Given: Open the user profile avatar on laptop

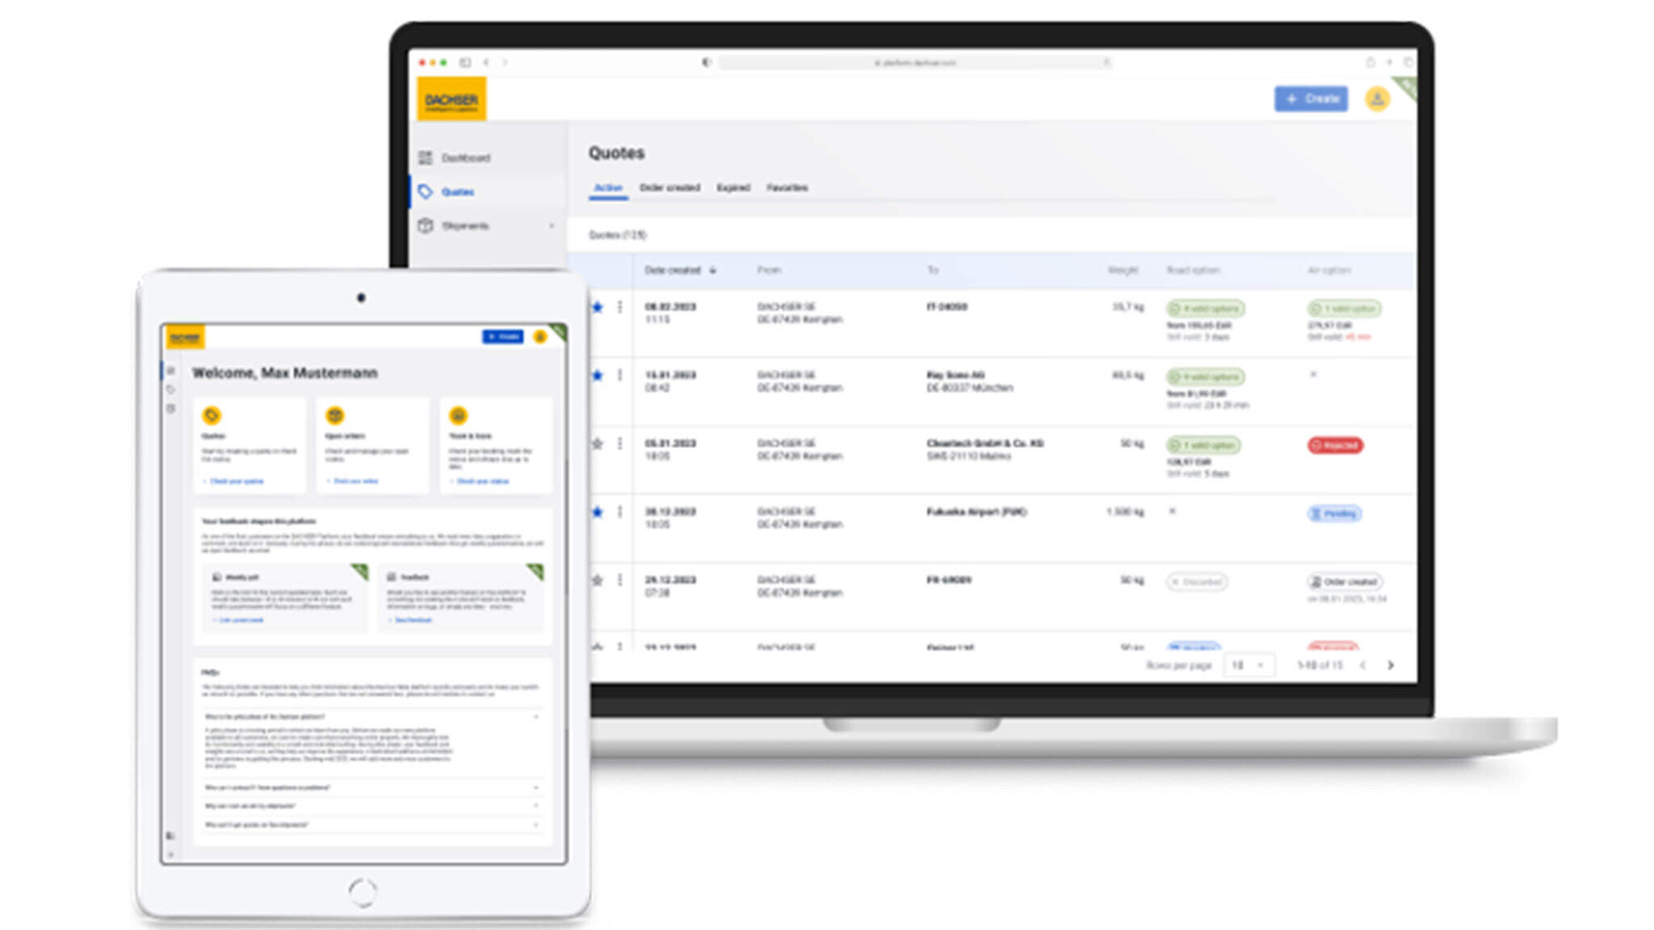Looking at the screenshot, I should point(1377,98).
